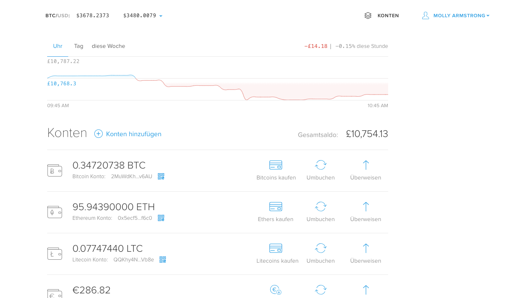Click Umbuchen arrows icon in BTC row
This screenshot has height=298, width=509.
click(321, 165)
